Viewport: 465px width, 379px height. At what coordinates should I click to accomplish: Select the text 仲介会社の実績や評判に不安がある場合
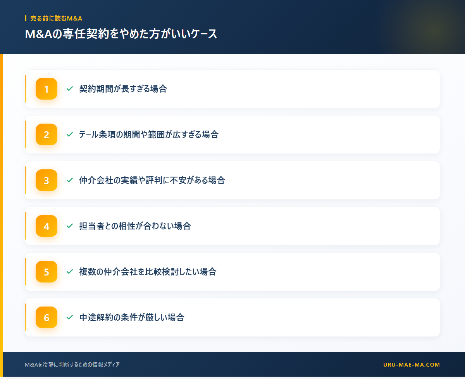tap(152, 180)
